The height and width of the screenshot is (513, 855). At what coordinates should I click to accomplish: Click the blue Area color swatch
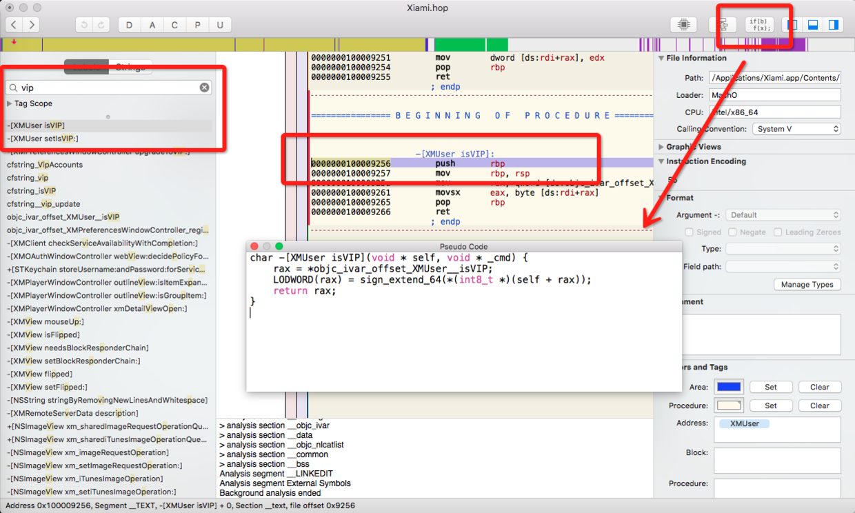click(x=729, y=387)
